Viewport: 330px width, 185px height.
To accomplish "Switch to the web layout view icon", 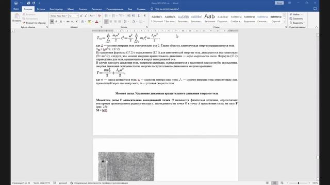I will 282,183.
